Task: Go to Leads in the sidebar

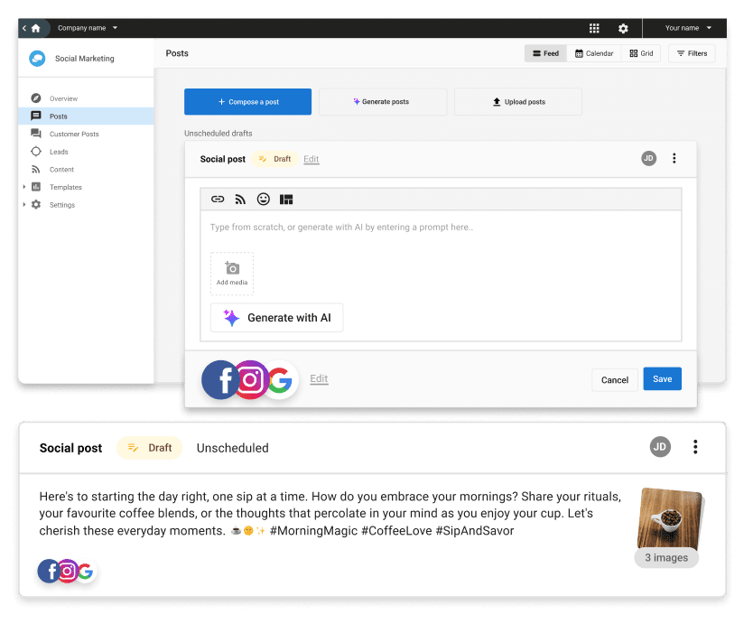Action: [x=59, y=152]
